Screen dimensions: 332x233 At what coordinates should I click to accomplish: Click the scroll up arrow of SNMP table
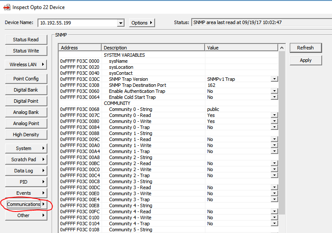[x=282, y=48]
